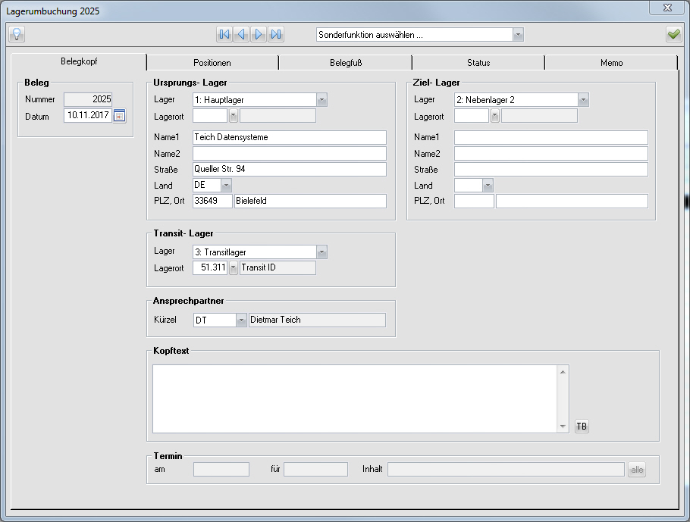This screenshot has width=690, height=522.
Task: Click the Ursprungs-Lager Name1 field
Action: pyautogui.click(x=290, y=137)
